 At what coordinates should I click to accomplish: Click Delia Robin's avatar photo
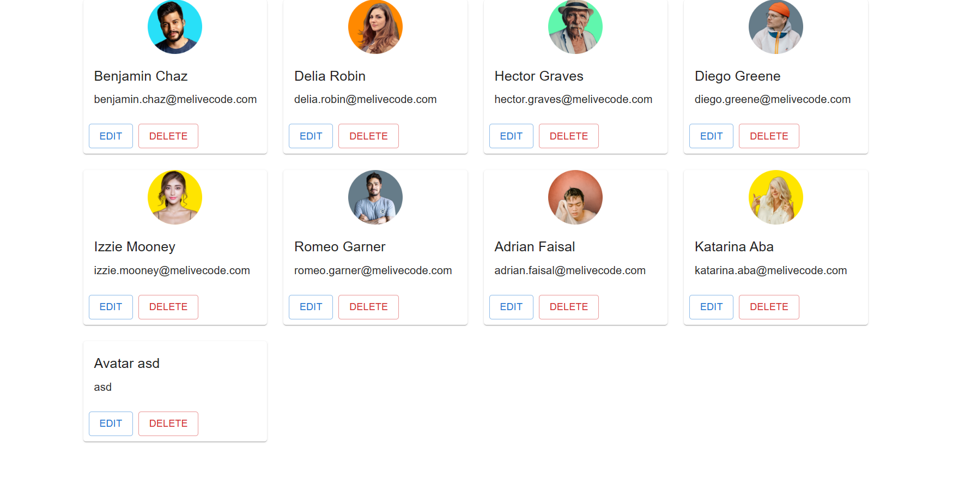pos(375,27)
